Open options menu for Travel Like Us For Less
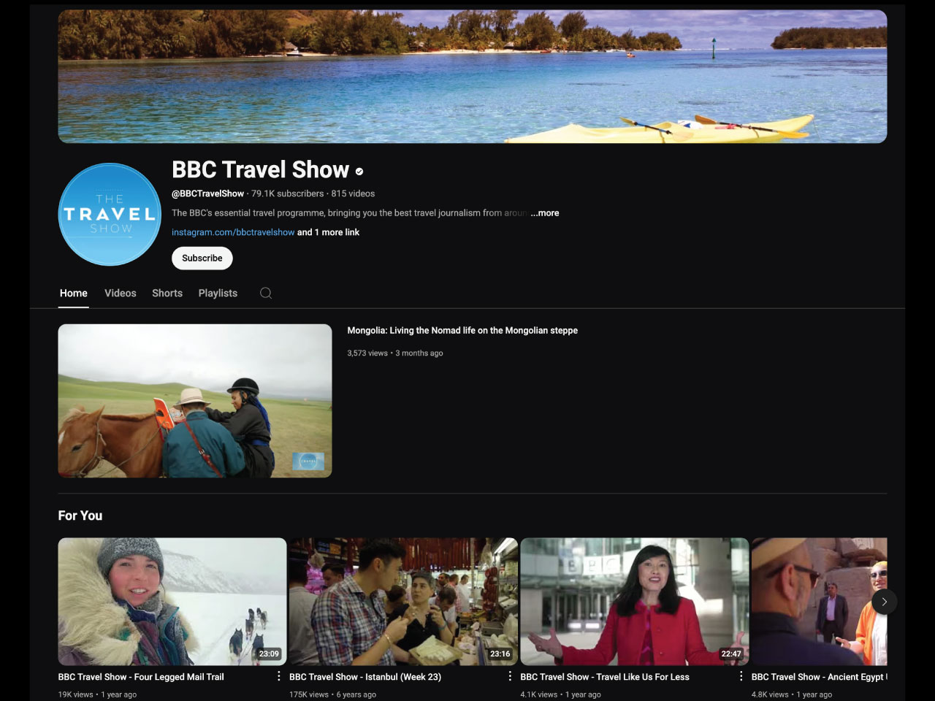Viewport: 935px width, 701px height. click(x=741, y=676)
